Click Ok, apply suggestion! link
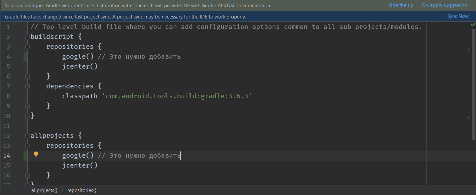 pyautogui.click(x=445, y=5)
